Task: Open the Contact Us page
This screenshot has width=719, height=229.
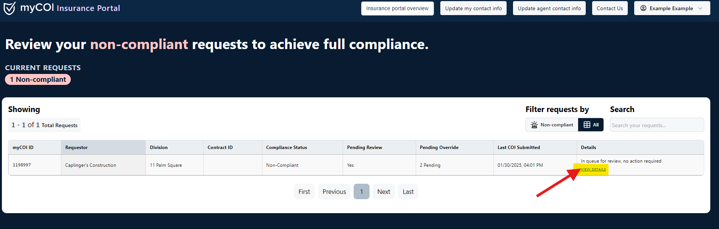Action: pos(610,8)
